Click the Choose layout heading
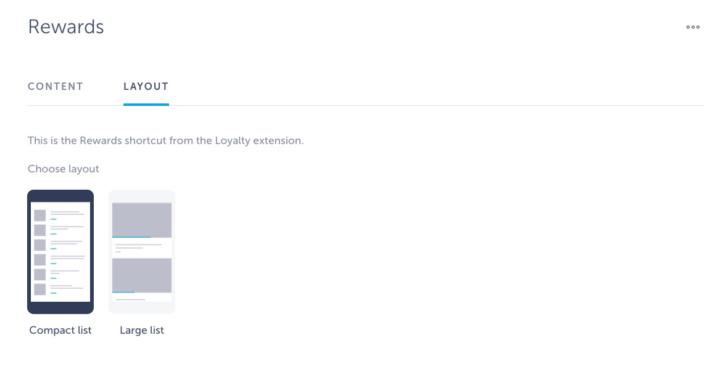Viewport: 712px width, 367px height. tap(63, 168)
